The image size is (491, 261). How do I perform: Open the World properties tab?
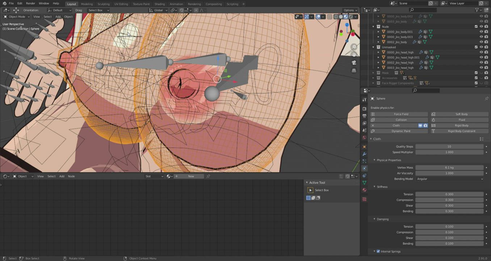coord(364,137)
